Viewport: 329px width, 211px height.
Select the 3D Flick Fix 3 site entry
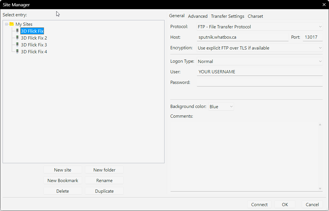34,45
